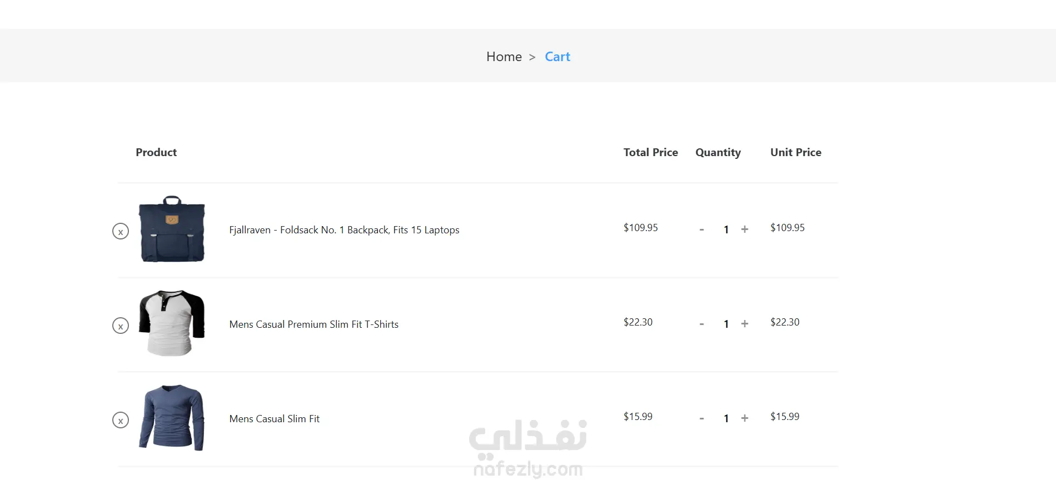Click the Unit Price column header
The image size is (1056, 480).
[796, 152]
